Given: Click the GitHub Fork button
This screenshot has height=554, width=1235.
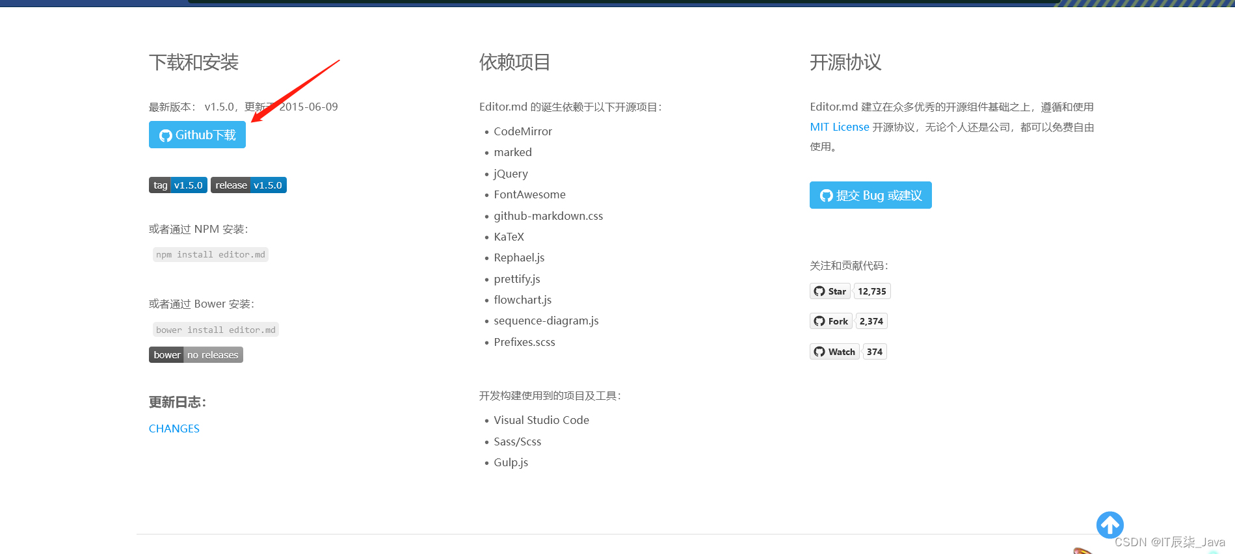Looking at the screenshot, I should click(x=831, y=321).
